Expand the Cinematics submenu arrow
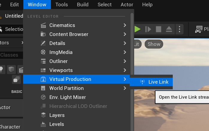 click(x=125, y=25)
